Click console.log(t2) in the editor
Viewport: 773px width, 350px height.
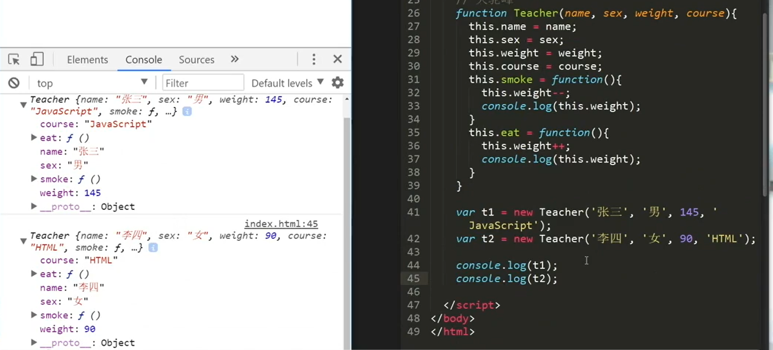tap(506, 279)
